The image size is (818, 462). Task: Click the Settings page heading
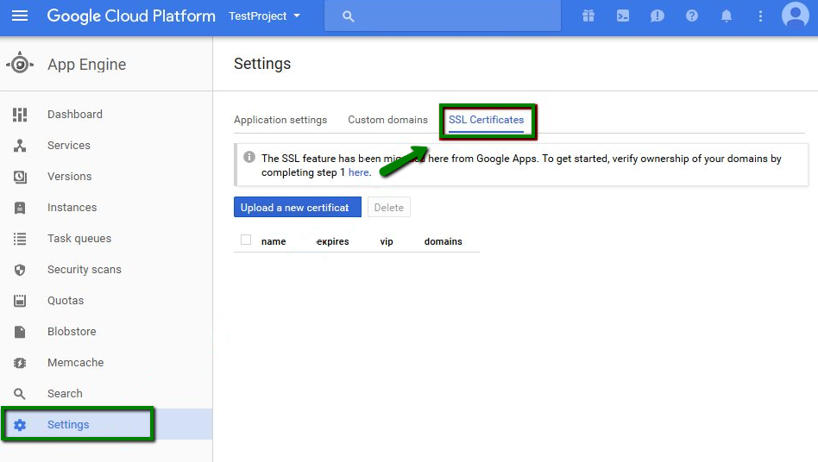pyautogui.click(x=262, y=64)
